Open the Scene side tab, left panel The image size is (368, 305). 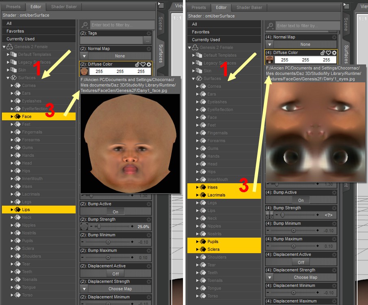pyautogui.click(x=160, y=24)
